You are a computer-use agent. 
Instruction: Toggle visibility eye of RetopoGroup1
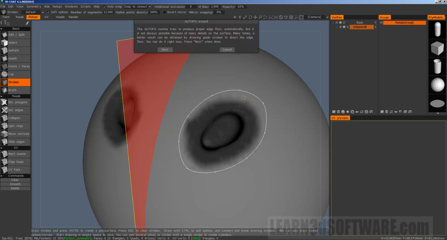tap(381, 23)
